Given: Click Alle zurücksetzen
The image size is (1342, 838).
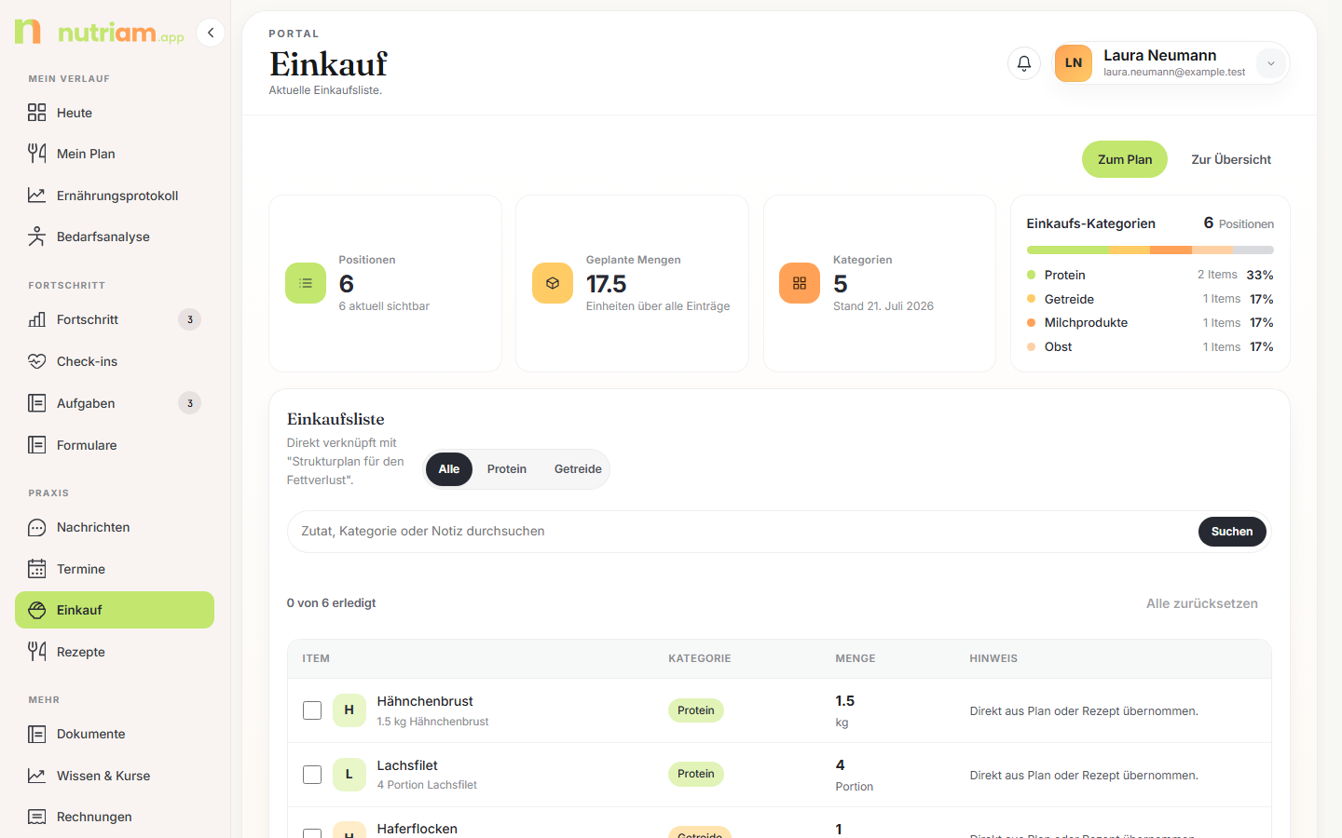Looking at the screenshot, I should point(1202,603).
